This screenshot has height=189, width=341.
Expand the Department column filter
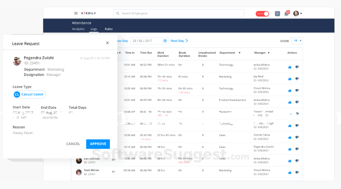(x=239, y=53)
